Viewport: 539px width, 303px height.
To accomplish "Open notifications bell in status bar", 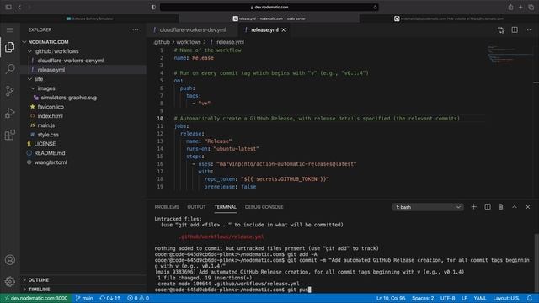I will click(x=530, y=298).
